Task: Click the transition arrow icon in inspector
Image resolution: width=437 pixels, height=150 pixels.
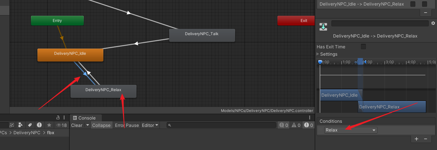Action: point(323,27)
